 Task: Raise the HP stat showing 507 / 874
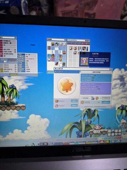pos(15,50)
